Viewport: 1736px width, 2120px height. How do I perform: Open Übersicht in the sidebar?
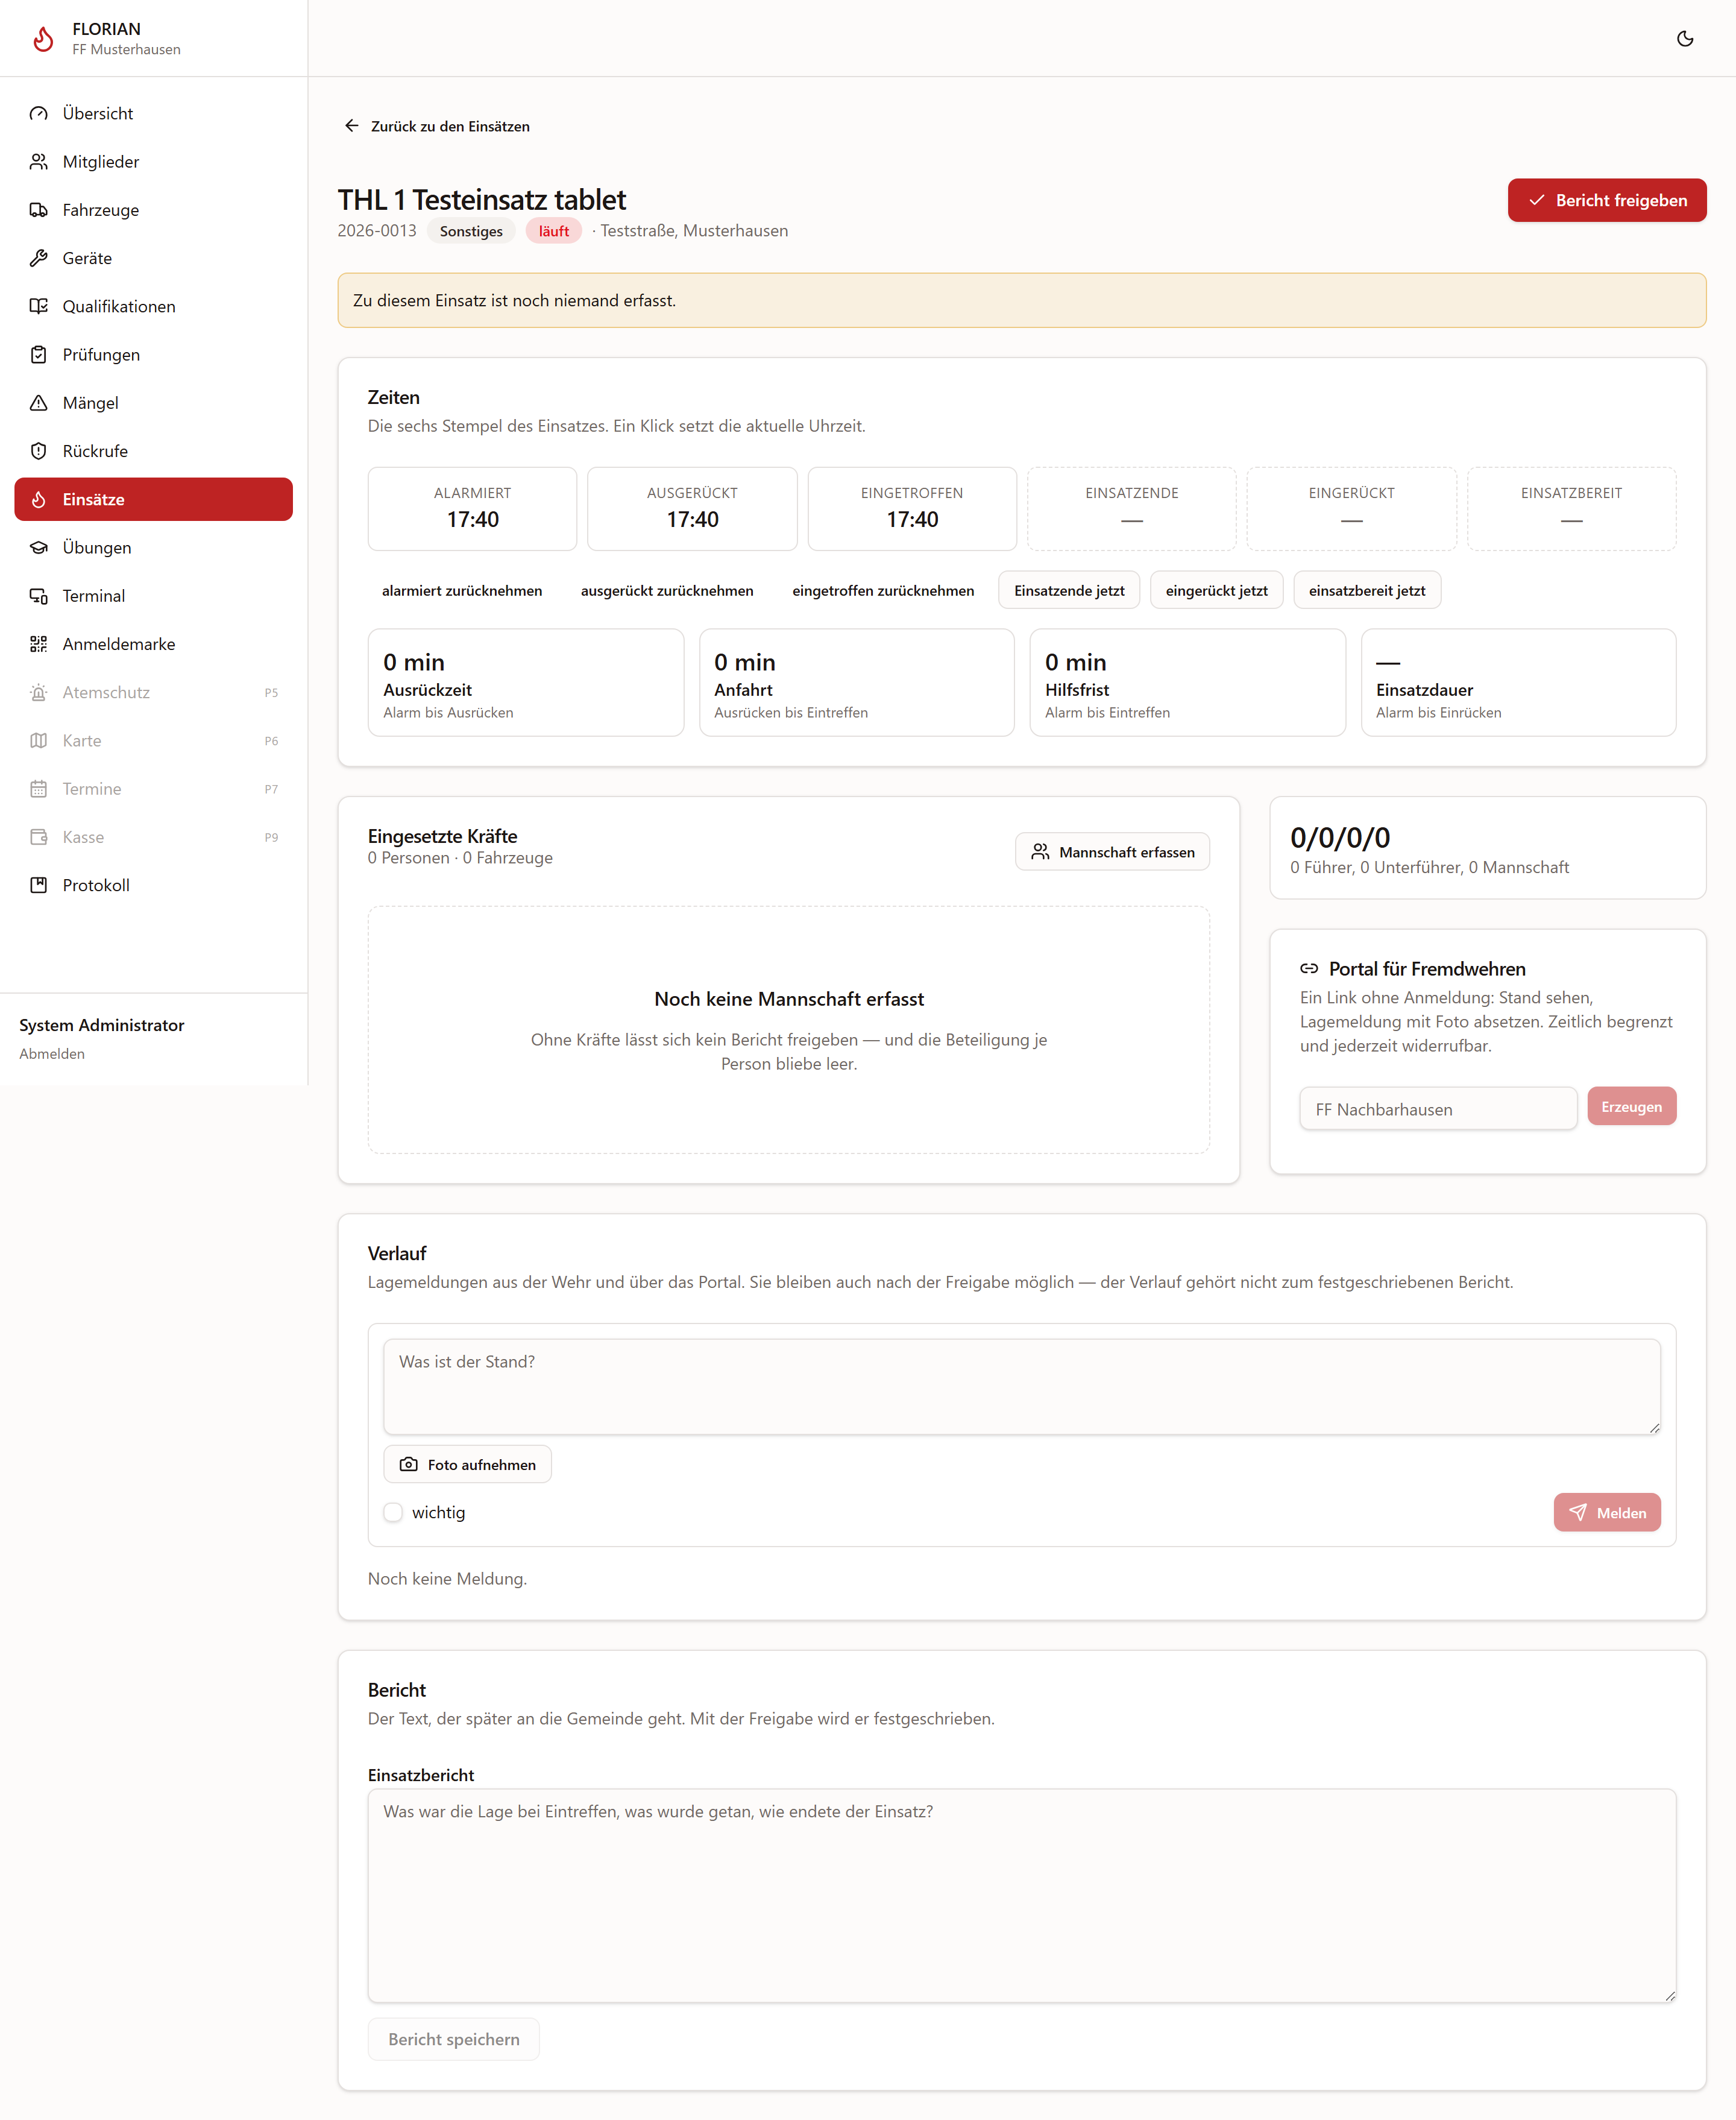coord(153,113)
